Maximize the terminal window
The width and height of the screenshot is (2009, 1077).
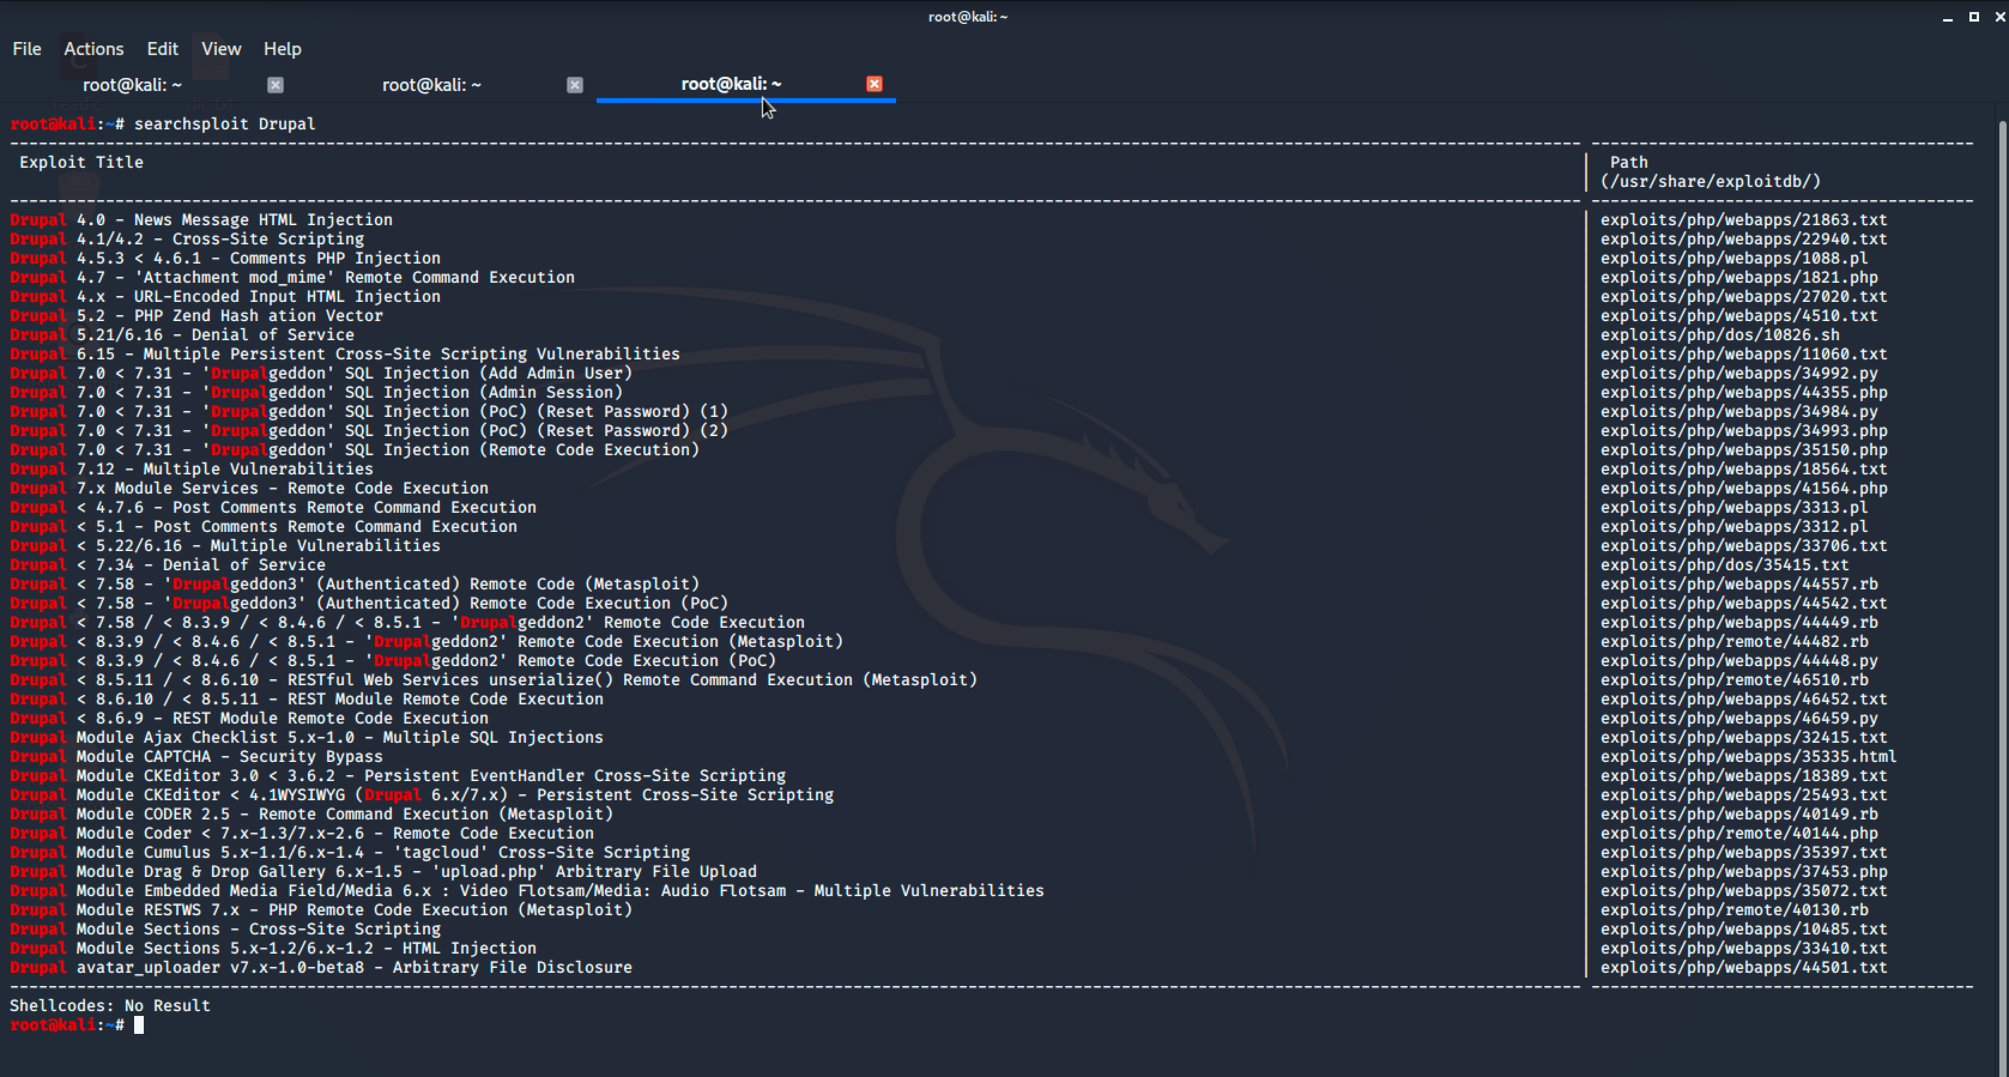(x=1974, y=17)
